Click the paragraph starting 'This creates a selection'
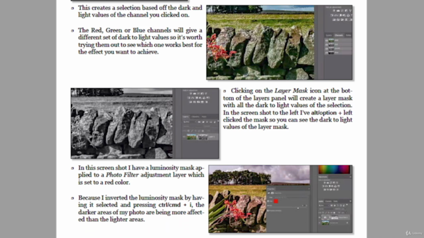Image resolution: width=424 pixels, height=238 pixels. (x=140, y=11)
